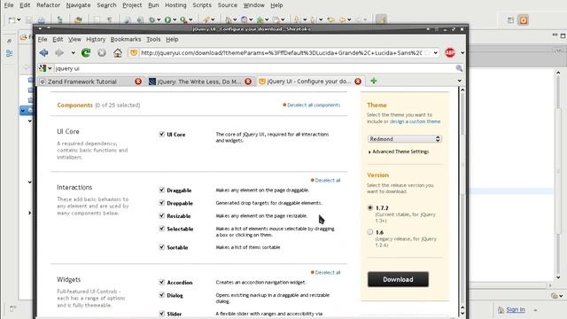Go back with the browser back arrow
The width and height of the screenshot is (567, 319).
coord(43,53)
